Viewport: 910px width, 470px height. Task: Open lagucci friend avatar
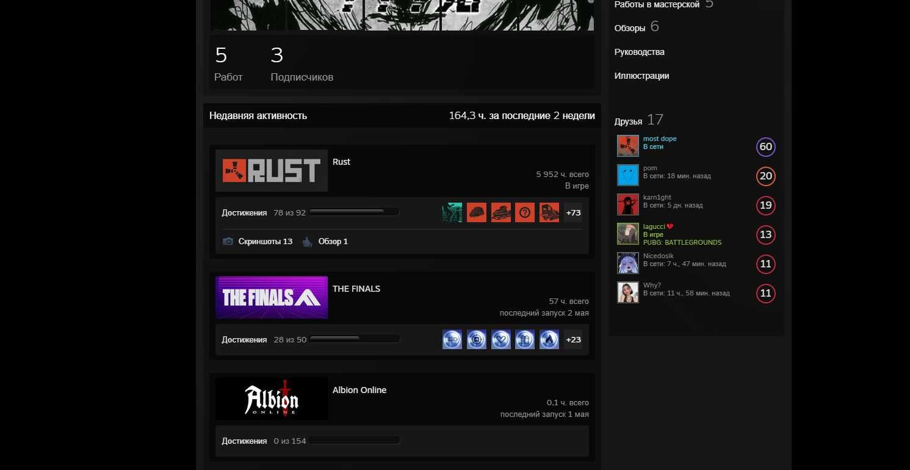tap(628, 234)
